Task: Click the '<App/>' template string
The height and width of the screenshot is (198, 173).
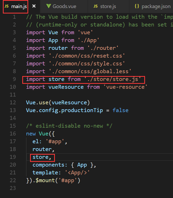Action: point(77,173)
